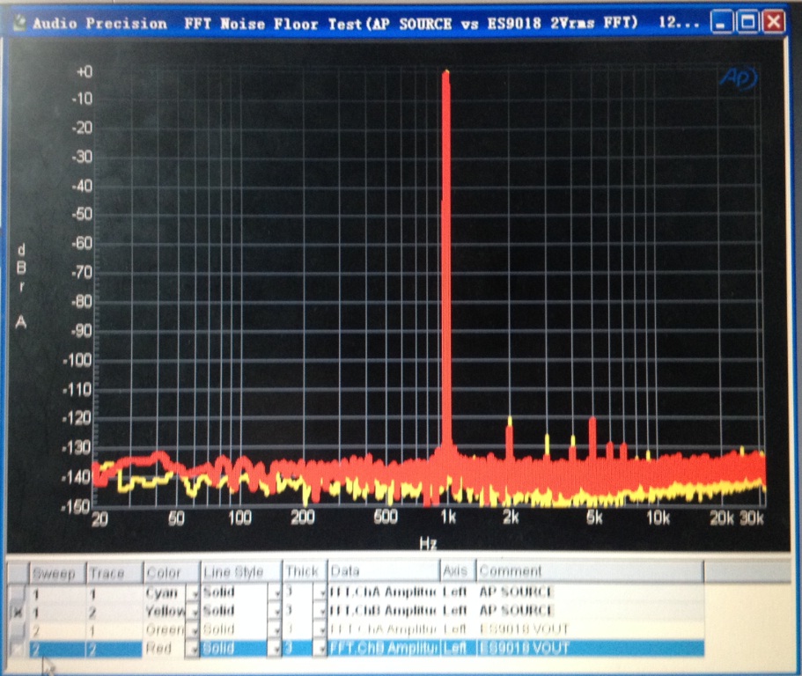Image resolution: width=802 pixels, height=676 pixels.
Task: Open line style dropdown for Red row
Action: [x=276, y=650]
